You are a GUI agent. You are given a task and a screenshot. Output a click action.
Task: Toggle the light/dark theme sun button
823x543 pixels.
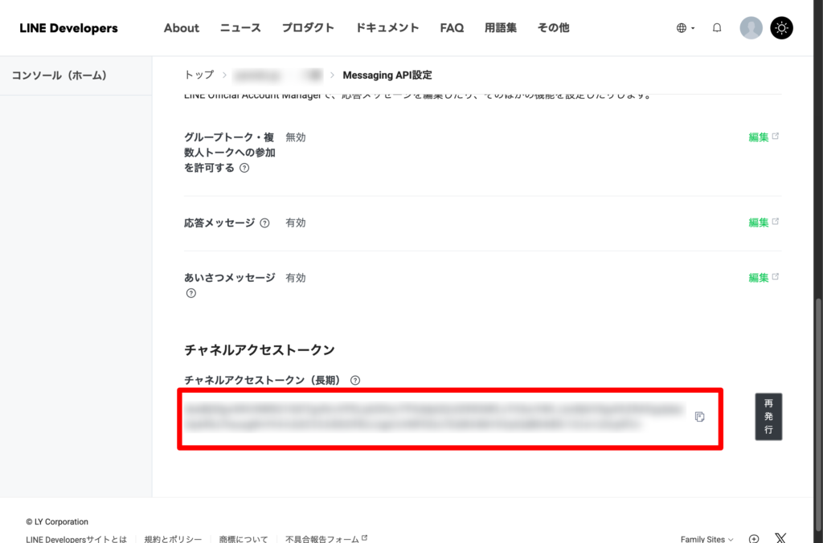(781, 28)
